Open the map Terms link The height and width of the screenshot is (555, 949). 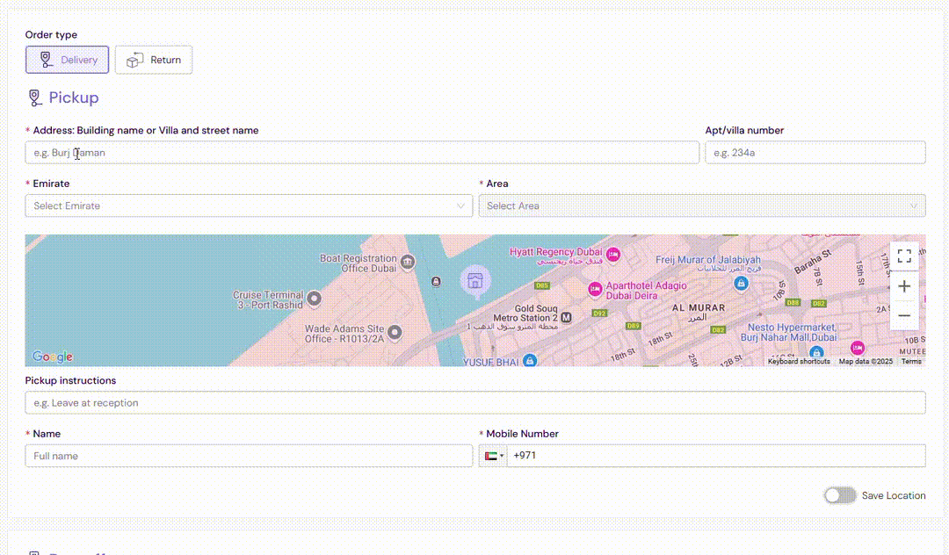click(911, 362)
